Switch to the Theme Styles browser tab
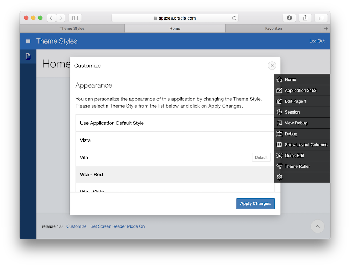This screenshot has width=350, height=267. [x=72, y=29]
